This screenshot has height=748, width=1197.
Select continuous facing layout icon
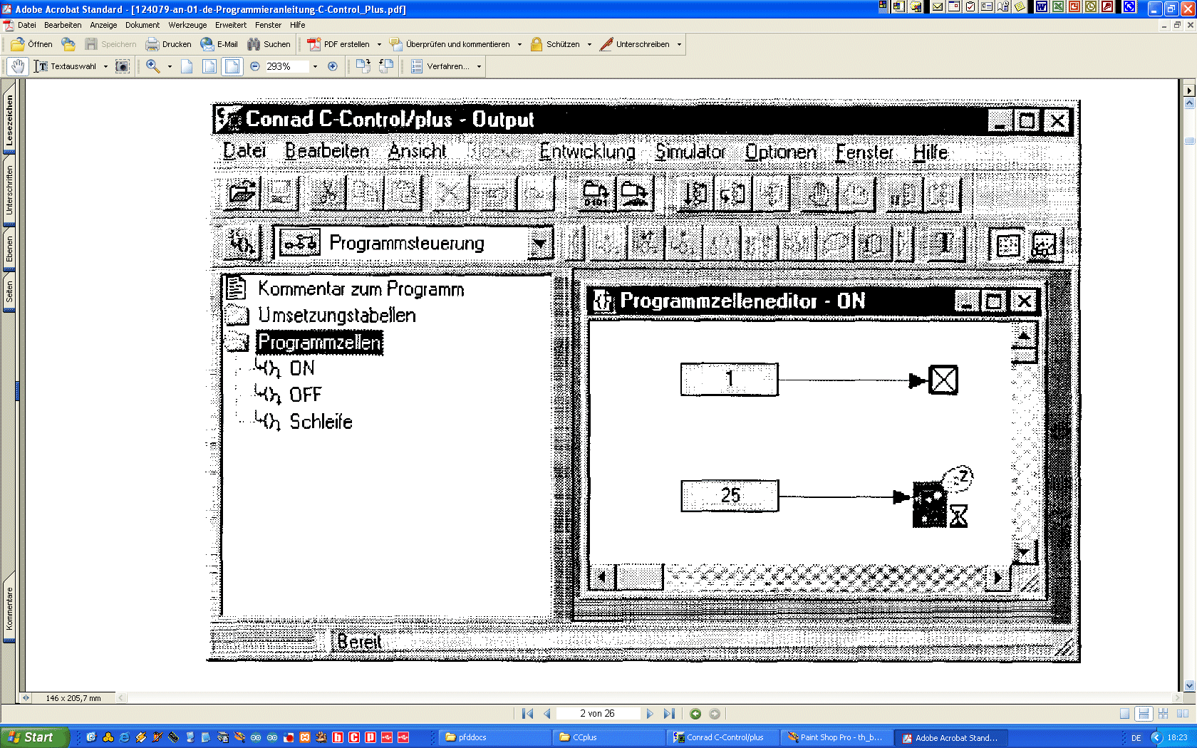(1164, 713)
